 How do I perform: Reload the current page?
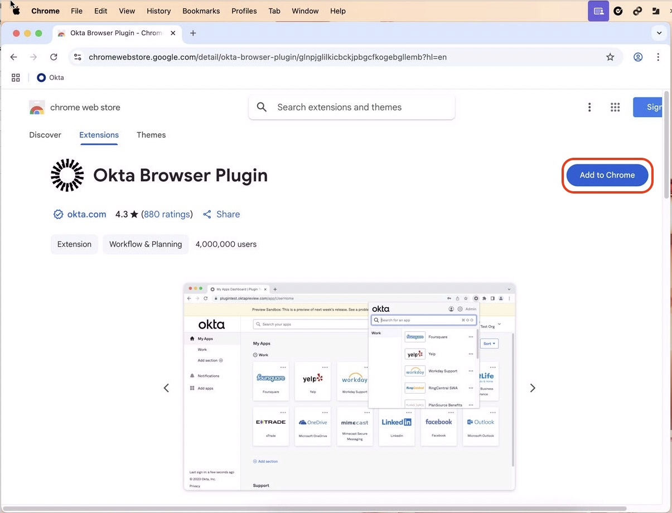coord(54,57)
